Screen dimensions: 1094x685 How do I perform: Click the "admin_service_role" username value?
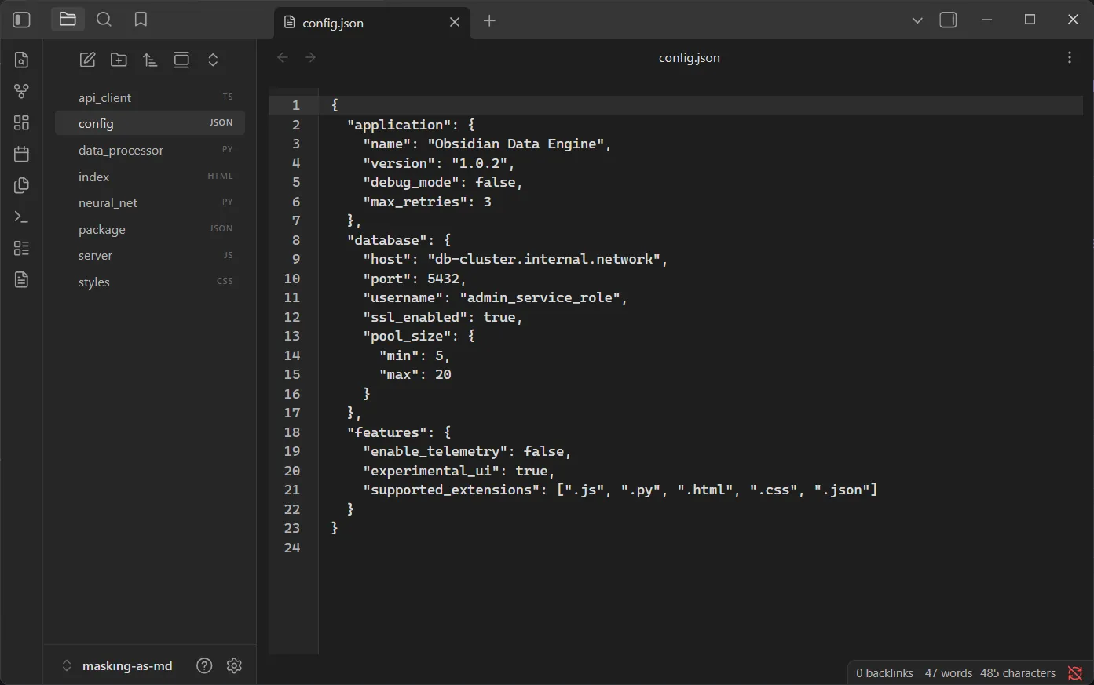click(x=540, y=297)
